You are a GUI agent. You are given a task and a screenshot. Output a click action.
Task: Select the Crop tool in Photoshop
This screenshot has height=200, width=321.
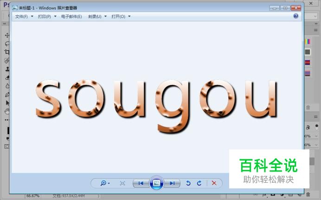click(7, 52)
